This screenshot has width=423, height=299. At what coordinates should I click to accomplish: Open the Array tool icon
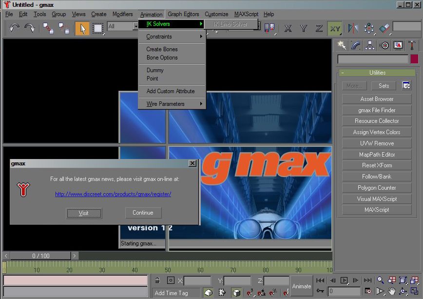pos(369,28)
